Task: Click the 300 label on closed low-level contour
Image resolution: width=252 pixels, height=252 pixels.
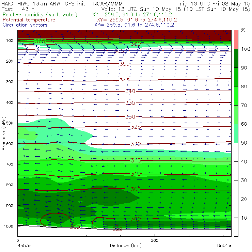Action: pos(75,227)
